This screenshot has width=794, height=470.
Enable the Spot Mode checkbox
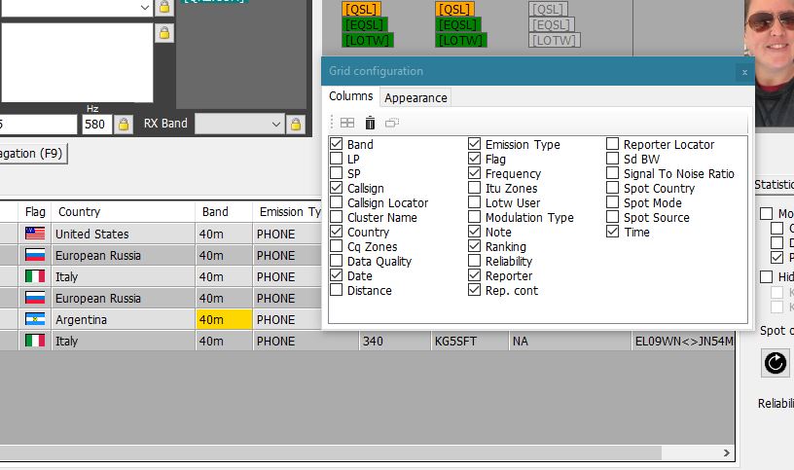[613, 202]
